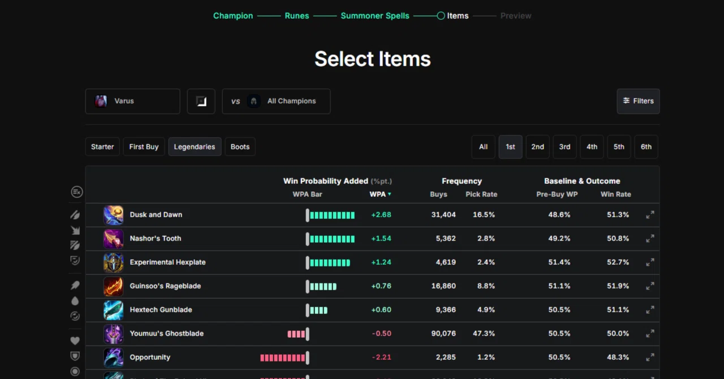
Task: Choose the Guinsoo's Rageblade item icon
Action: click(x=113, y=286)
